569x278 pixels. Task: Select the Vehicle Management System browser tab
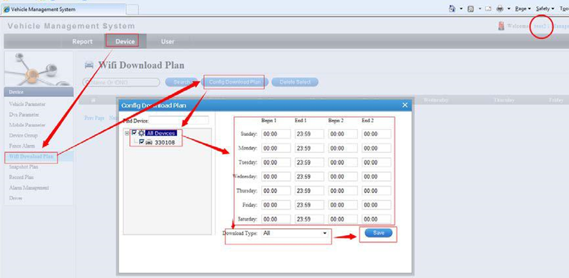tap(63, 10)
